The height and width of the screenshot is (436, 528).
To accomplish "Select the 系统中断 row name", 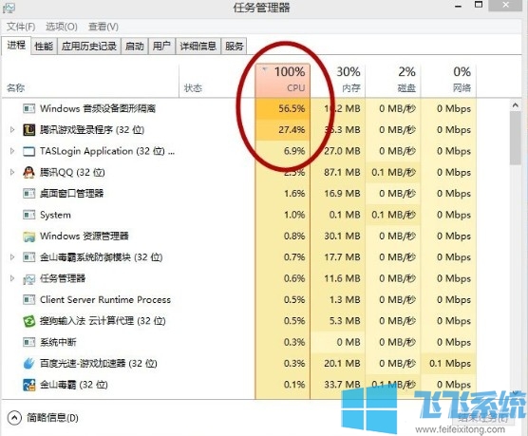I will pos(58,342).
